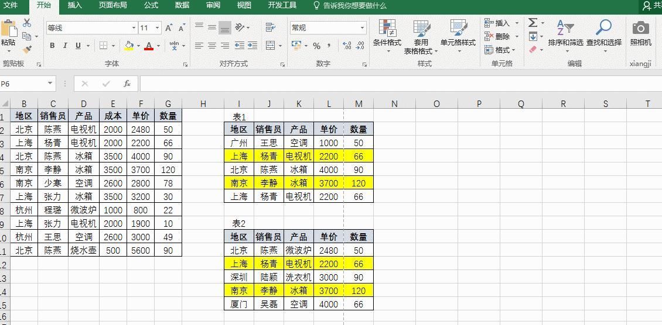Toggle align text left
Screen dimensions: 662x325
[x=199, y=46]
